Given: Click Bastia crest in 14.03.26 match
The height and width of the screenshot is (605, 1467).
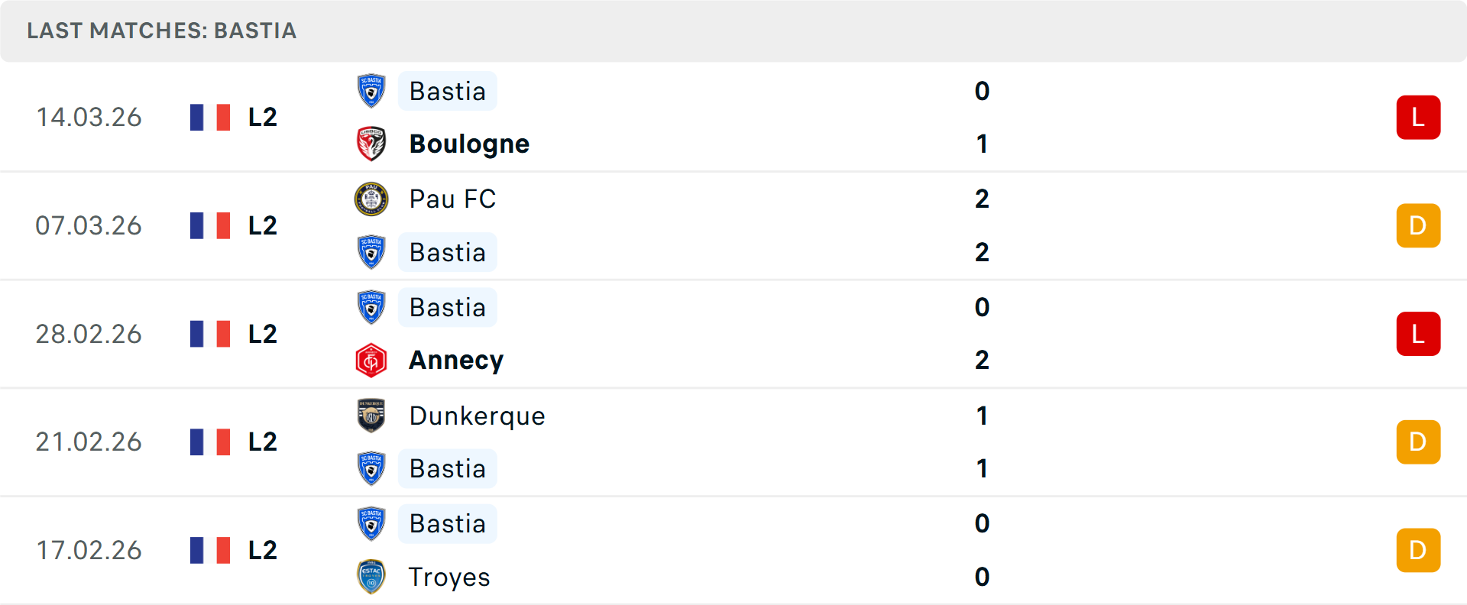Looking at the screenshot, I should click(371, 91).
